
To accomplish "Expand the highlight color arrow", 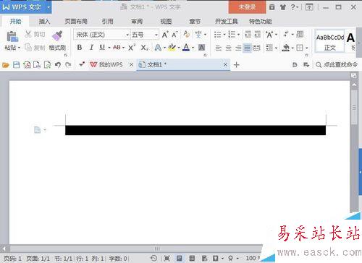I will pyautogui.click(x=179, y=48).
